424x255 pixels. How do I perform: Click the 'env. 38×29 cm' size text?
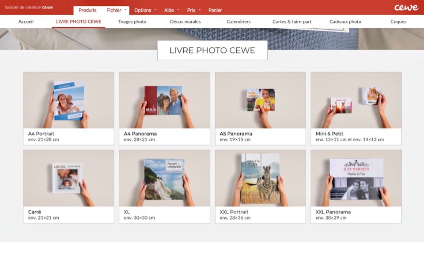click(331, 218)
